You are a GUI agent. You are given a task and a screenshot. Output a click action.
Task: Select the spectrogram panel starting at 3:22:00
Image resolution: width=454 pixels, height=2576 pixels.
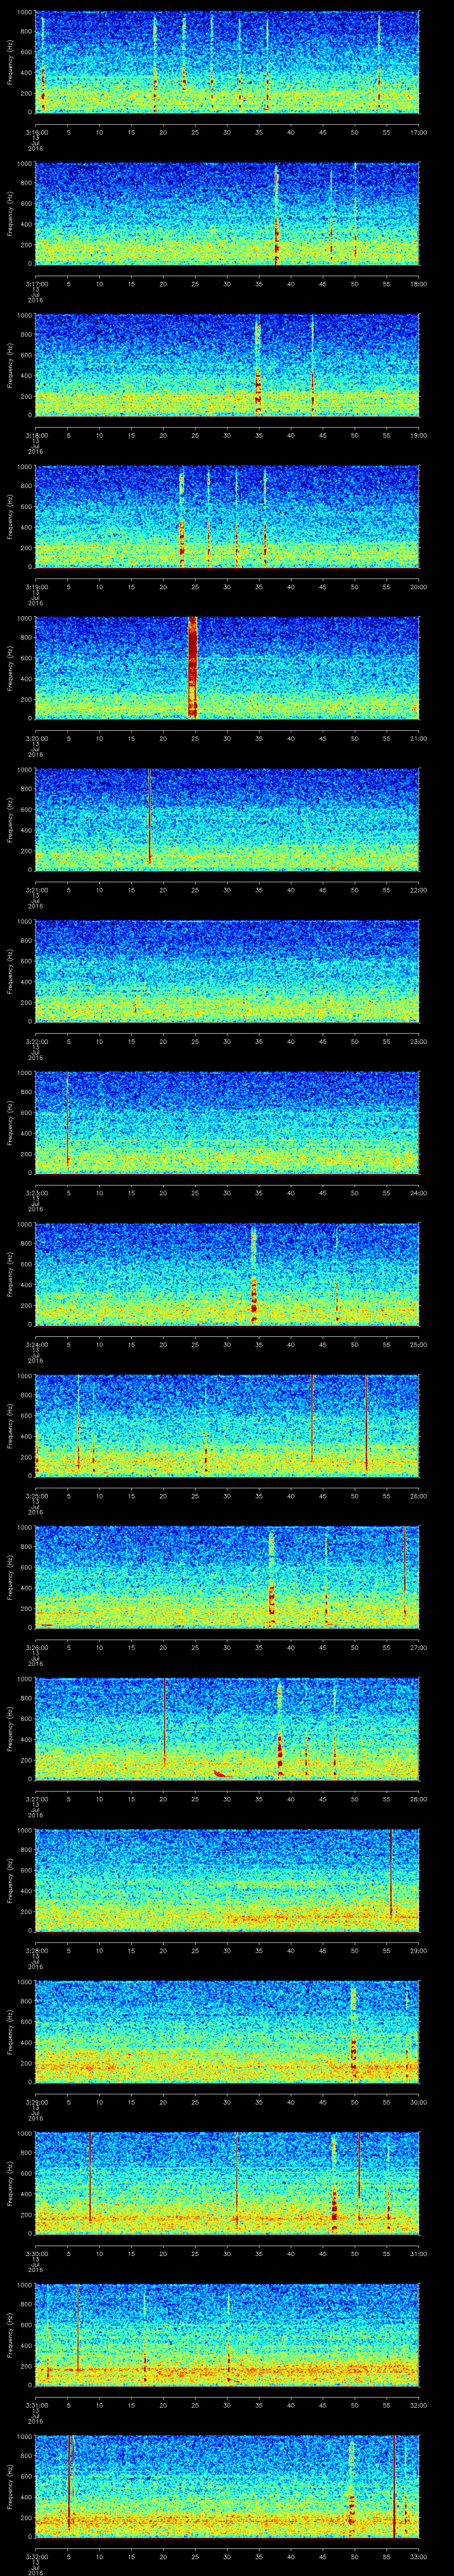tap(227, 971)
